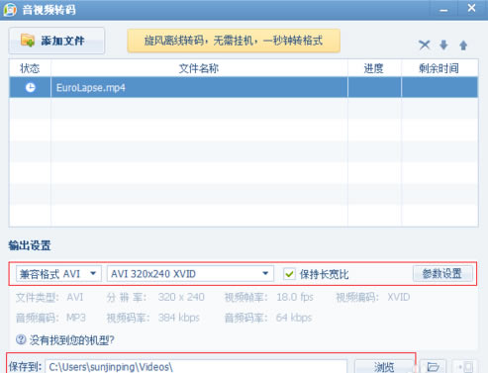Open the 没有找到您的机型? help link
This screenshot has height=373, width=488.
(72, 340)
